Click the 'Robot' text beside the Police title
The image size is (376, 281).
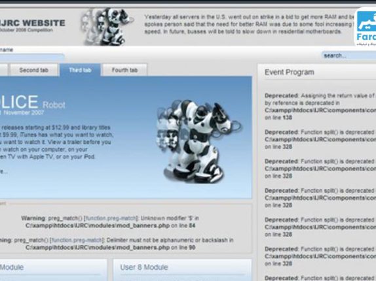pos(54,105)
